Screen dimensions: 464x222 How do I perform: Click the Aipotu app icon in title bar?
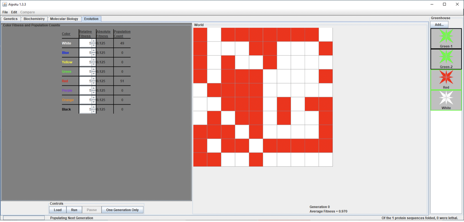[x=5, y=4]
